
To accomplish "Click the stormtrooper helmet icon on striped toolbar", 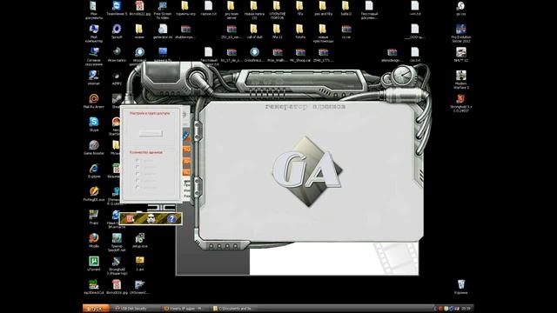I will click(151, 218).
